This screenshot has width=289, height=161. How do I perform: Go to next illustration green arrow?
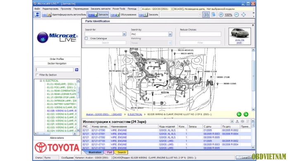pyautogui.click(x=246, y=114)
